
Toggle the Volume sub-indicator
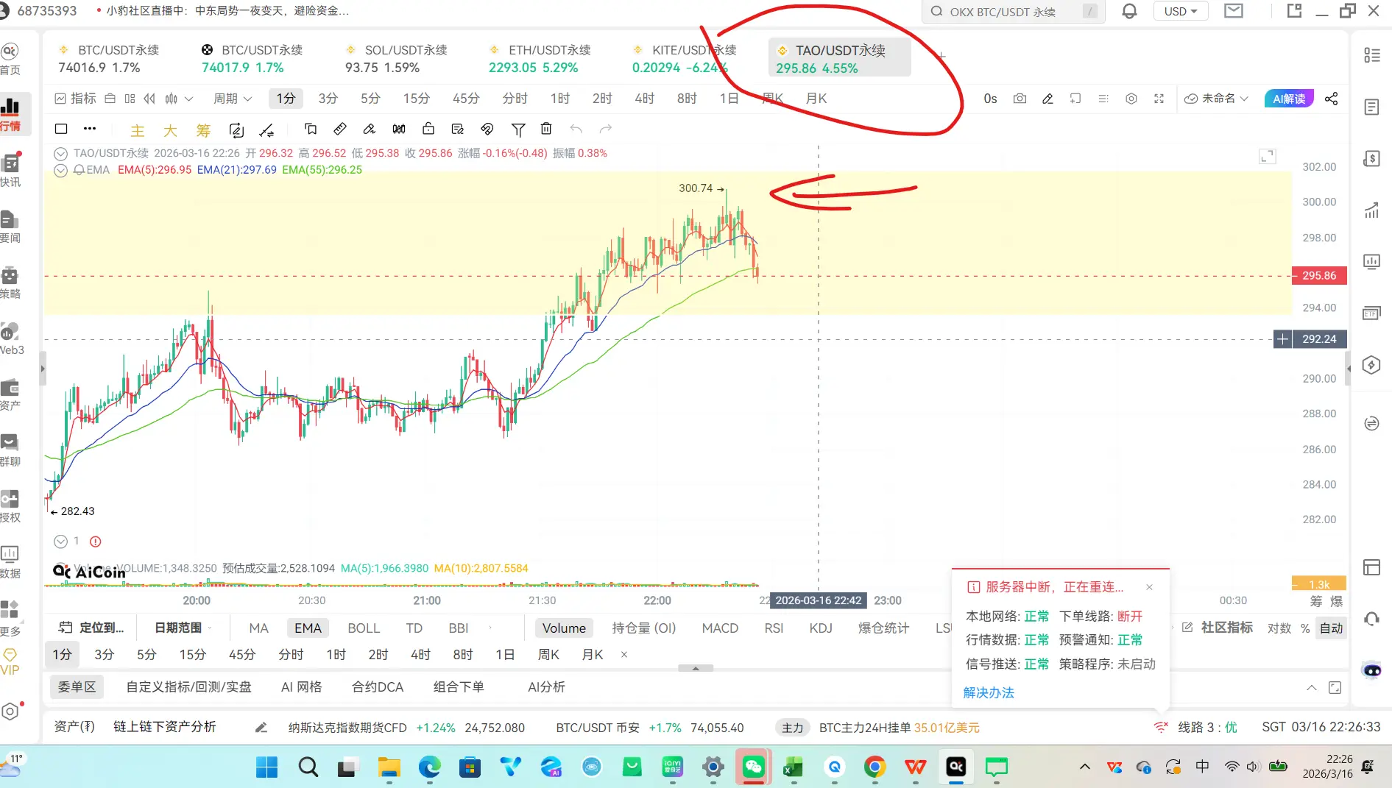564,628
